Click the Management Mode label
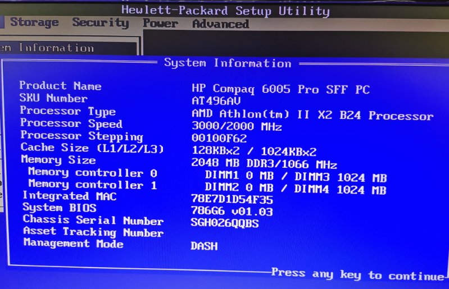This screenshot has width=449, height=289. tap(74, 243)
